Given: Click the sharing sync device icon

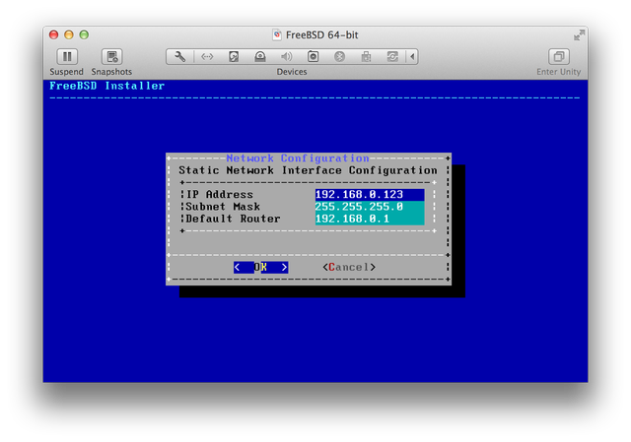Looking at the screenshot, I should click(x=392, y=57).
